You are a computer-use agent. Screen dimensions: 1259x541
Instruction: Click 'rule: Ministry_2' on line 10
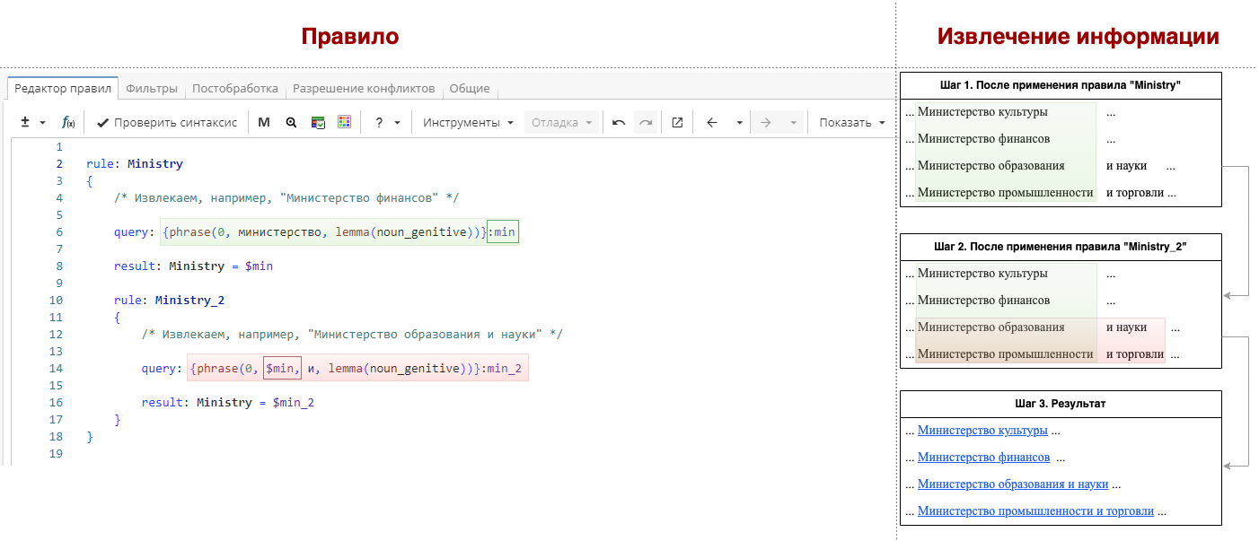coord(169,301)
